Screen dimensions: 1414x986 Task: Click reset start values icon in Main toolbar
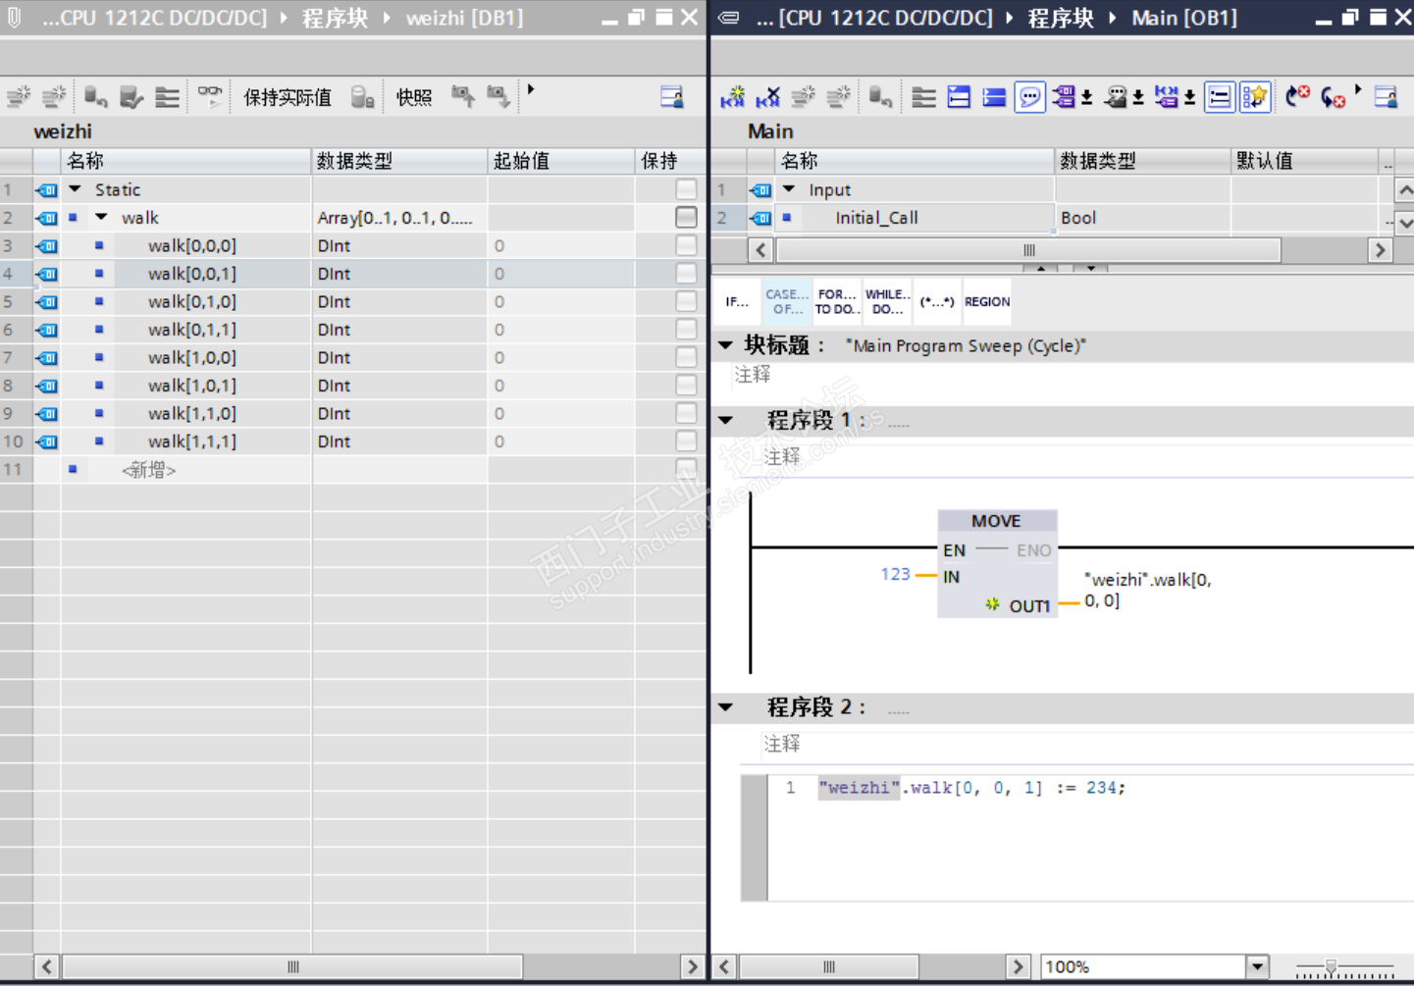(x=880, y=97)
